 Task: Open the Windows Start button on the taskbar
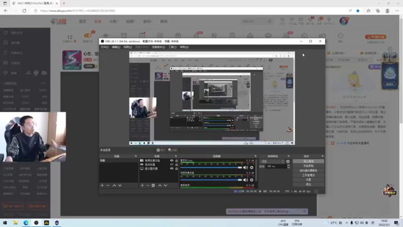5,222
